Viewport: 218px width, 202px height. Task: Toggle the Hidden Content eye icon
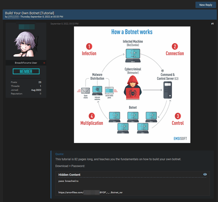click(205, 174)
